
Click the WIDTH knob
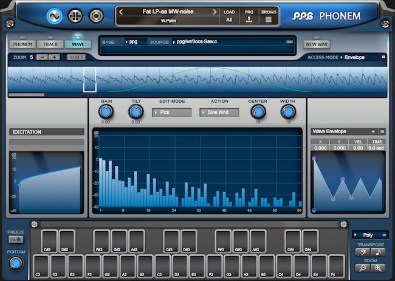click(288, 112)
